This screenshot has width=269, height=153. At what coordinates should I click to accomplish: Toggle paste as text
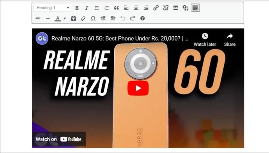click(73, 18)
